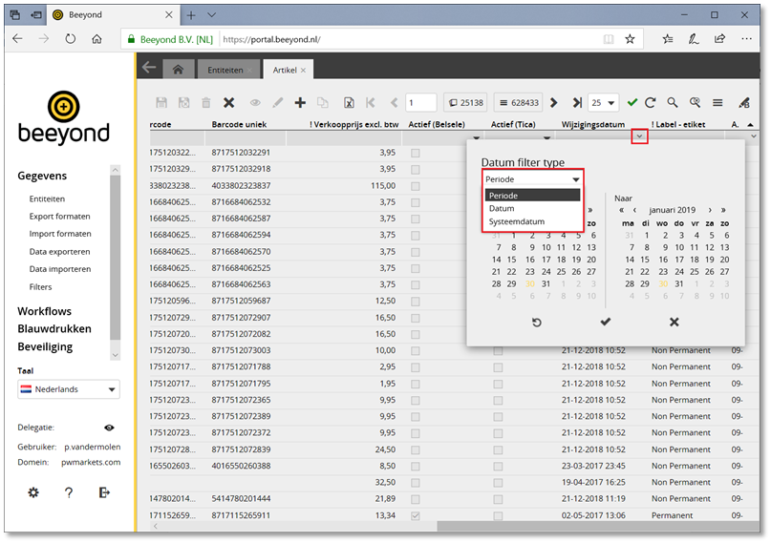The height and width of the screenshot is (543, 771).
Task: Open browser tab list chevron
Action: 212,15
